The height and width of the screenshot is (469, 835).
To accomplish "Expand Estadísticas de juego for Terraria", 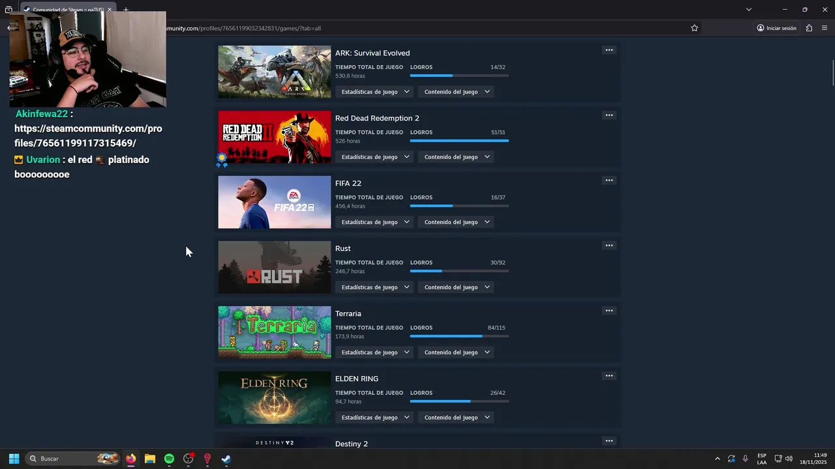I will 375,352.
